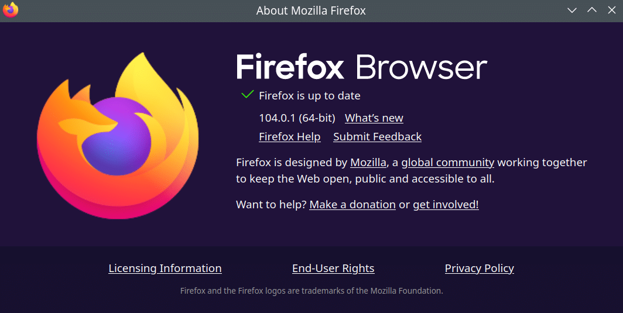Image resolution: width=623 pixels, height=313 pixels.
Task: Click the small Firefox icon in title bar
Action: click(x=11, y=10)
